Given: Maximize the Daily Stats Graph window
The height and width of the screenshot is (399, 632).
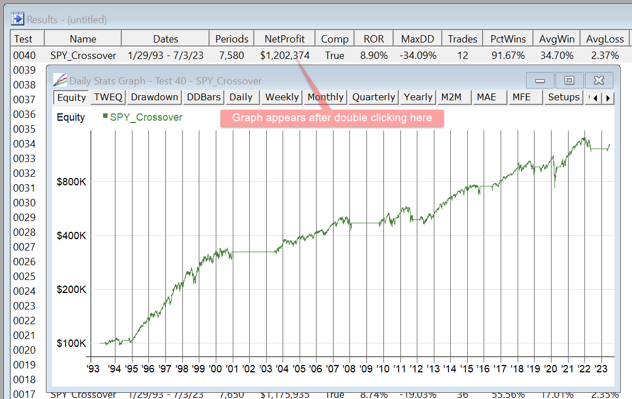Looking at the screenshot, I should [569, 80].
